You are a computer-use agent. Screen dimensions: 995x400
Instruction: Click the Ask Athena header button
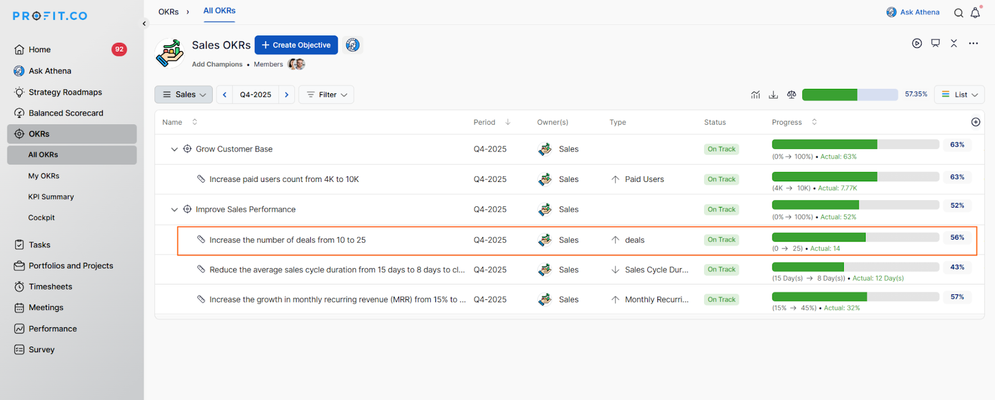(913, 12)
